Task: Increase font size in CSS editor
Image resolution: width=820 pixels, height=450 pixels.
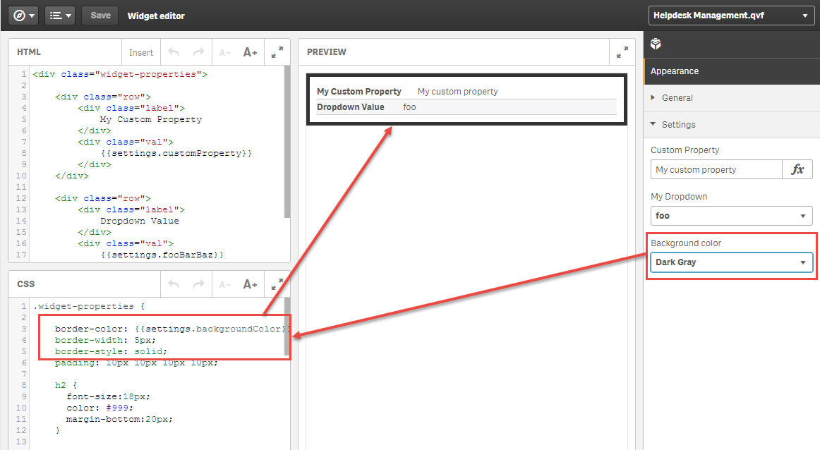Action: tap(250, 284)
